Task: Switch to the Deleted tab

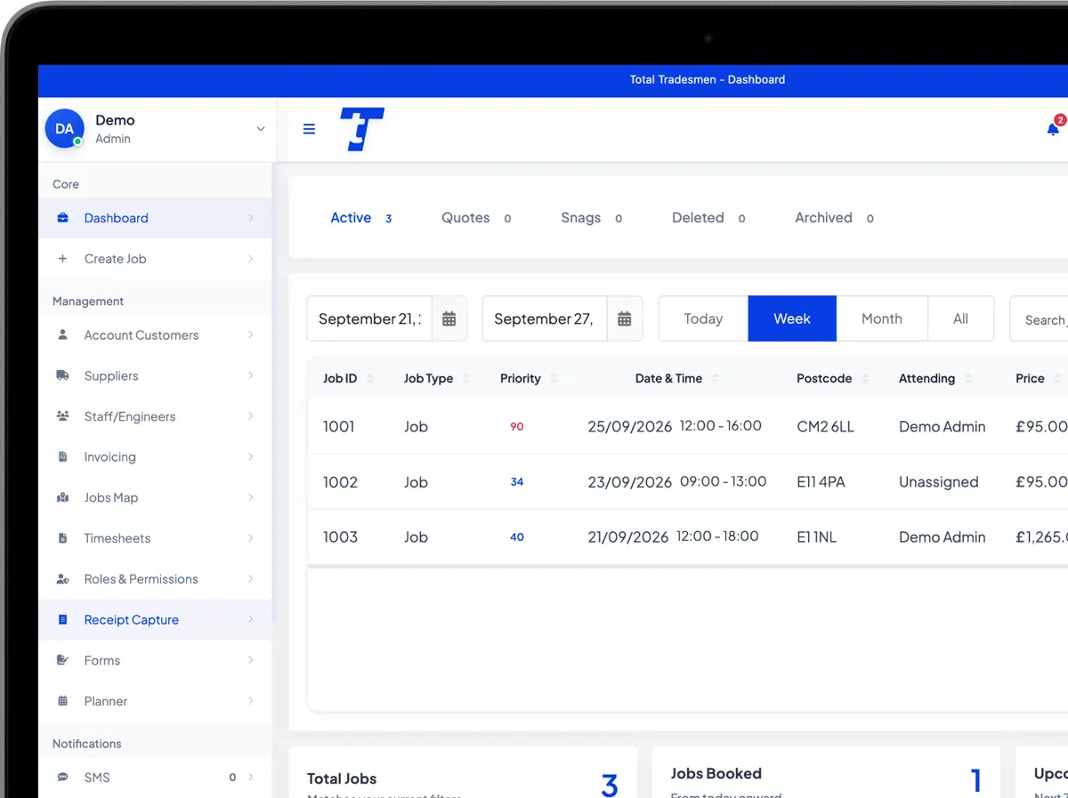Action: coord(708,218)
